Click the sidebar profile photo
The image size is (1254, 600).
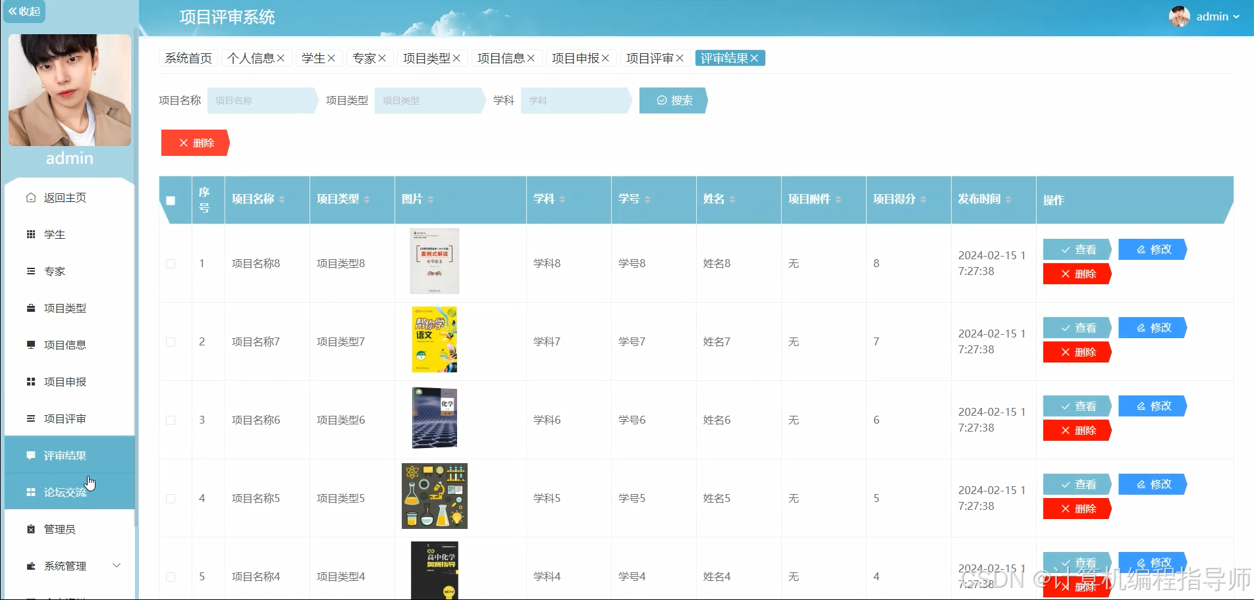click(x=70, y=90)
